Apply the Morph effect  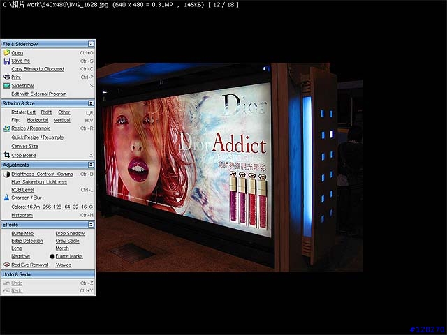coord(62,248)
